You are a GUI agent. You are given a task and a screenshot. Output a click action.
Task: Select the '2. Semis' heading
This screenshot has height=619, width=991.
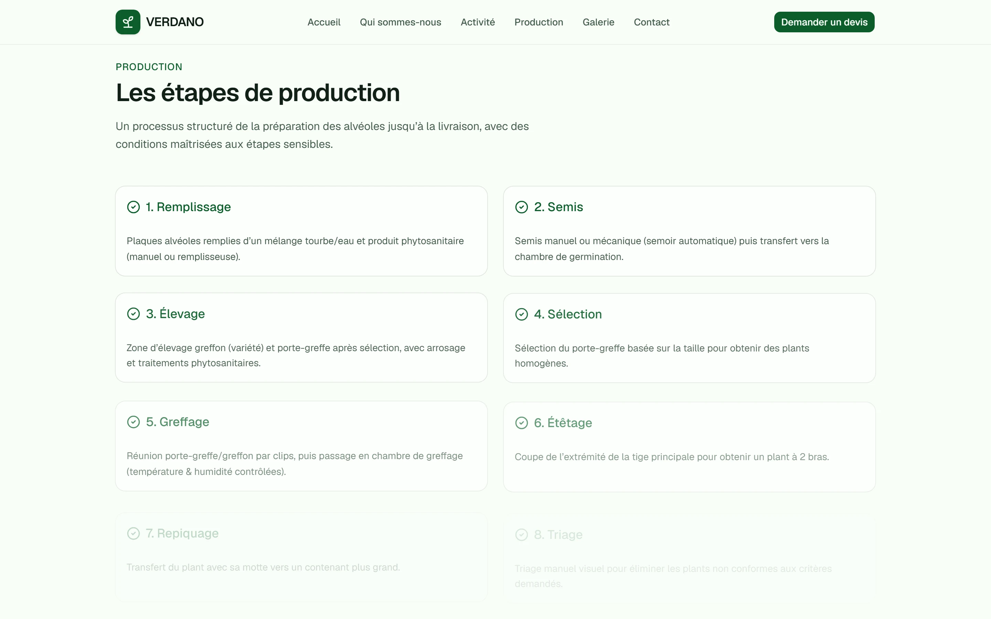pyautogui.click(x=558, y=207)
